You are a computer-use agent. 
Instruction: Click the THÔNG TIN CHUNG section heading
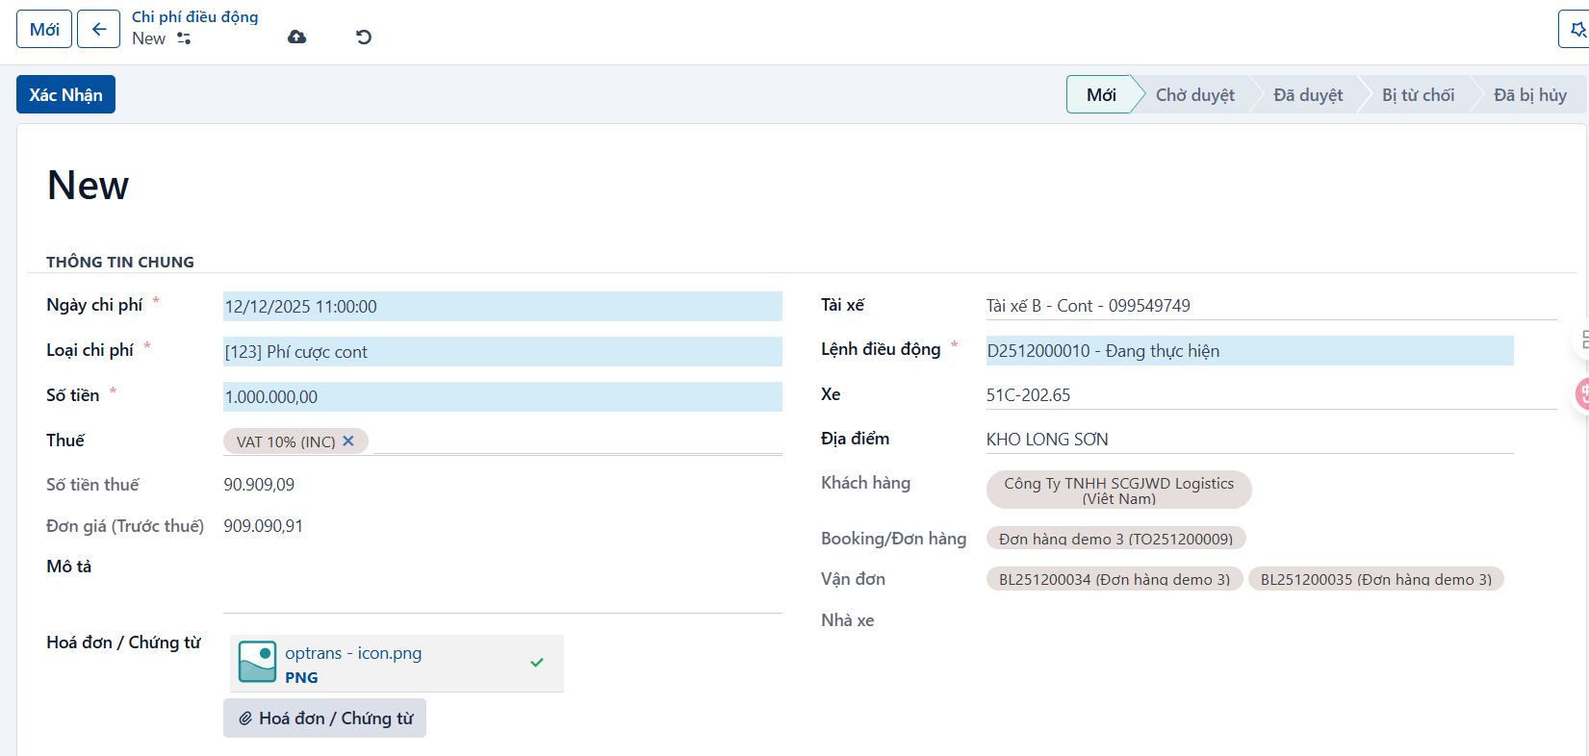coord(120,262)
